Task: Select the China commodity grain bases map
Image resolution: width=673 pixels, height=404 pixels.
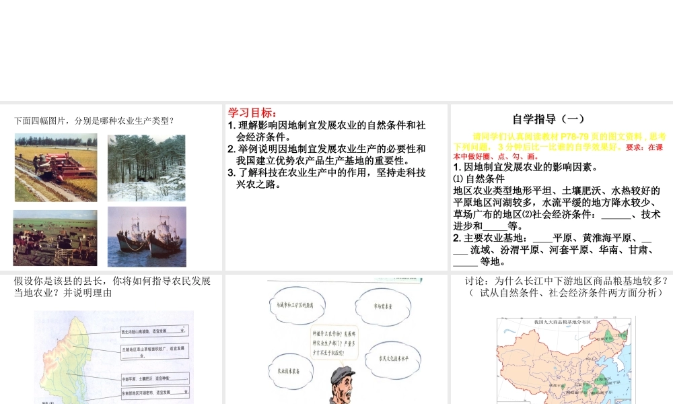Action: 565,360
